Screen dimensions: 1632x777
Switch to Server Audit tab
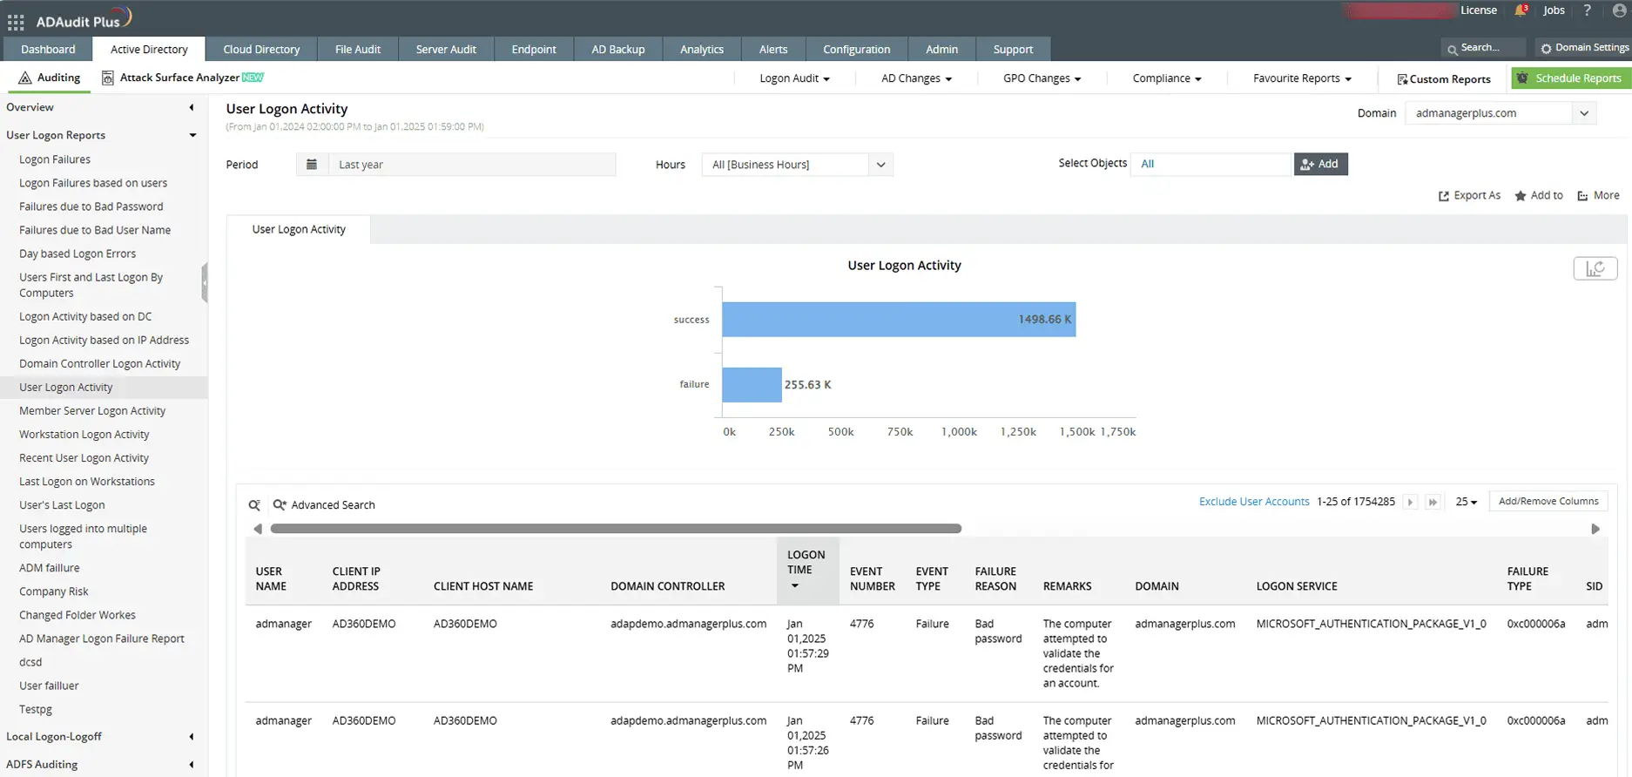click(446, 49)
